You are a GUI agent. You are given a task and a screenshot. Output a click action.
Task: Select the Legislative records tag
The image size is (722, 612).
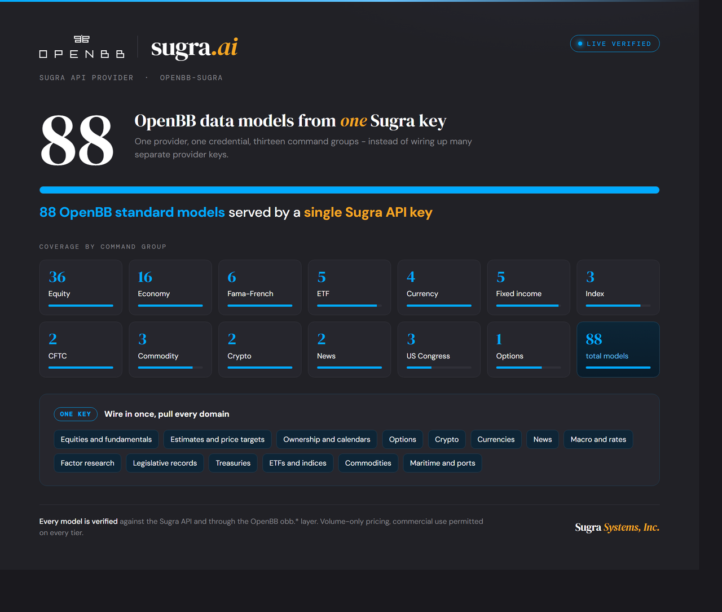click(165, 463)
